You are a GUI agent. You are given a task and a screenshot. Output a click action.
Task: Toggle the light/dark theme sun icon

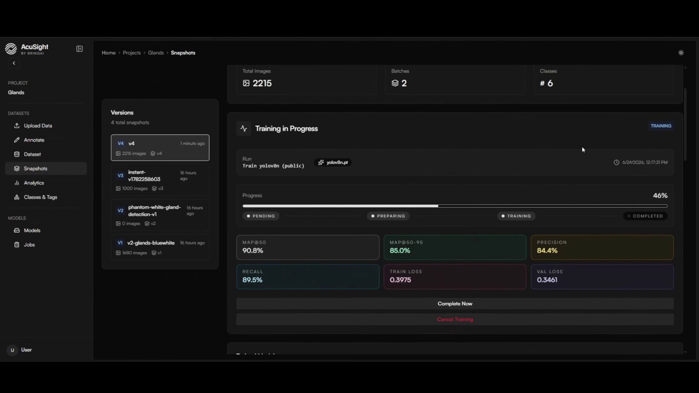coord(681,53)
